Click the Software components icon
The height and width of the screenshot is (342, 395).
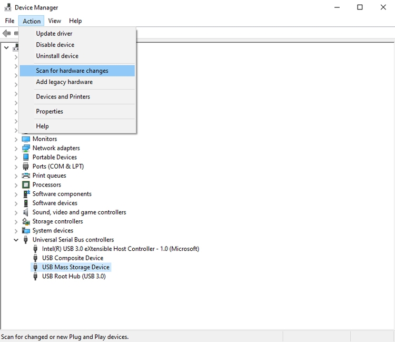pos(26,194)
